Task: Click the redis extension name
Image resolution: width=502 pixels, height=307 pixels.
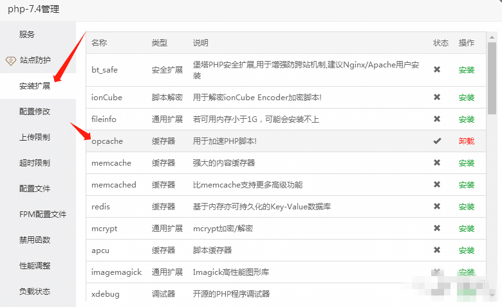Action: click(100, 207)
